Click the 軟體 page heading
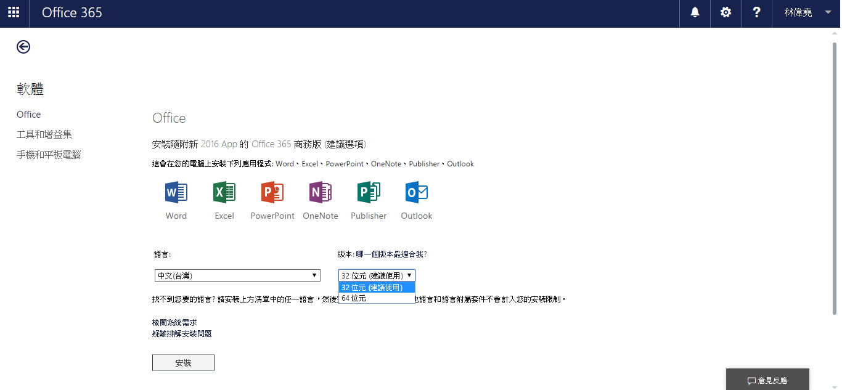The width and height of the screenshot is (842, 390). pos(30,89)
